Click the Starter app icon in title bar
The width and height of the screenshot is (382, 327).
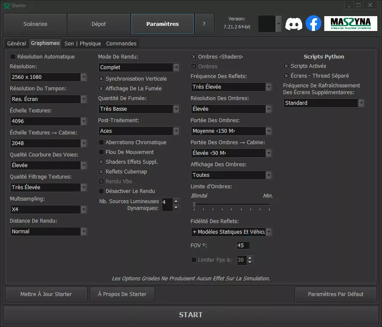coord(6,6)
